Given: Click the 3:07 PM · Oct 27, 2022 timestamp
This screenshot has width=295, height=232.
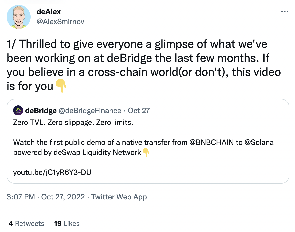Looking at the screenshot, I should tap(46, 197).
